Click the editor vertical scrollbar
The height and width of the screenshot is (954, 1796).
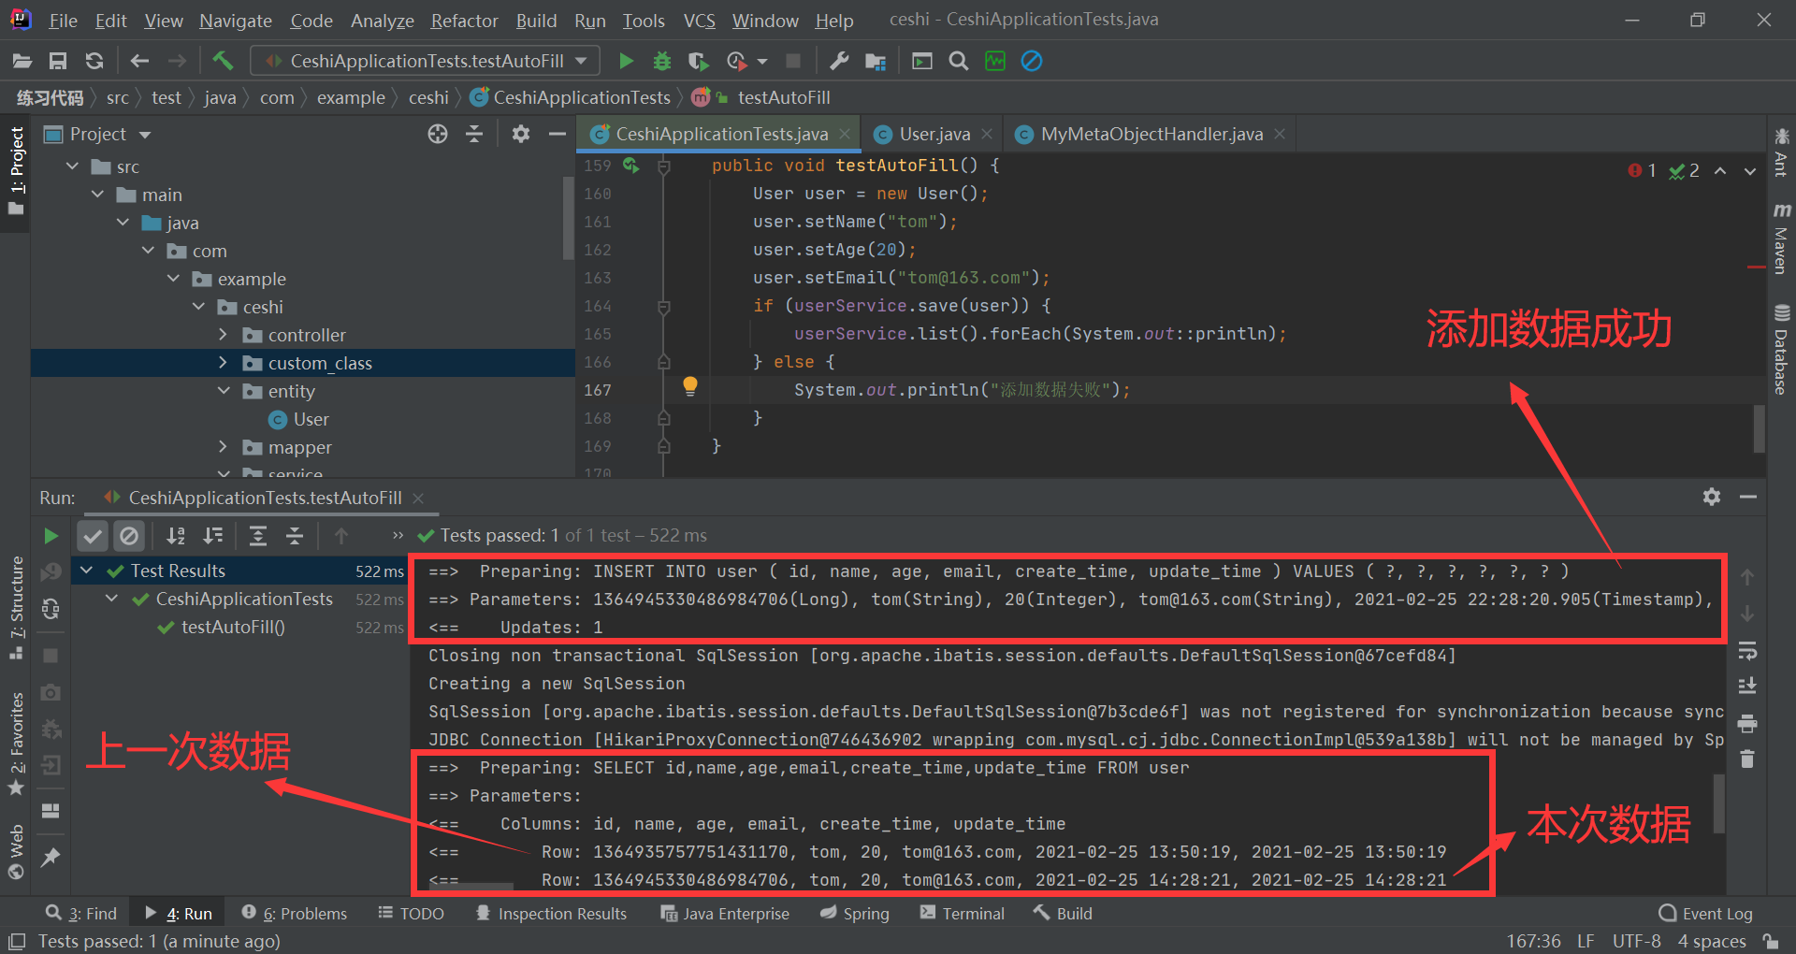tap(1759, 429)
